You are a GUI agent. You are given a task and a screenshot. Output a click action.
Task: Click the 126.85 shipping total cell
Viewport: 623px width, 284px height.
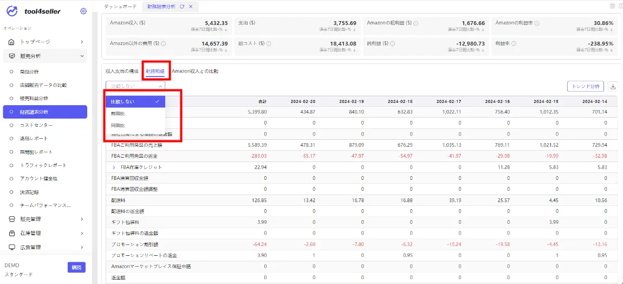point(259,200)
